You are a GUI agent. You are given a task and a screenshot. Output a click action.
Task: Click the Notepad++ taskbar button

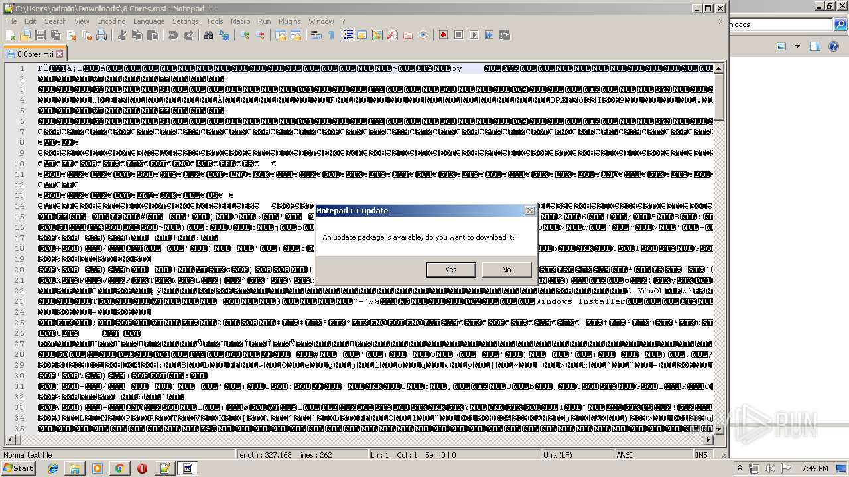tap(164, 468)
